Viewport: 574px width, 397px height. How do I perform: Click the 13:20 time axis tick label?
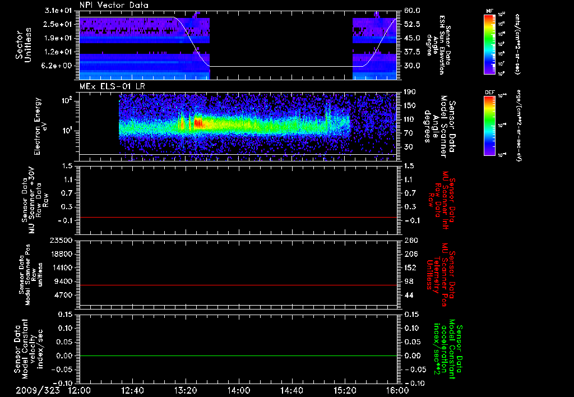point(186,390)
